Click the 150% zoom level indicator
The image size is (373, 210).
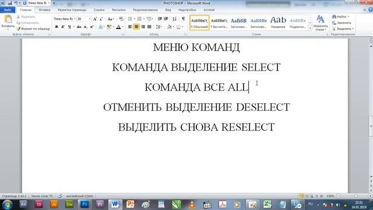pyautogui.click(x=330, y=196)
